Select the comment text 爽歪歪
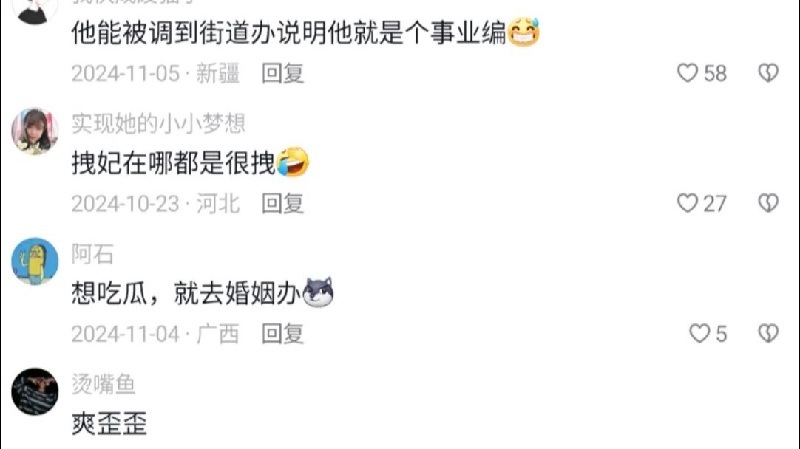The width and height of the screenshot is (800, 449). (109, 423)
